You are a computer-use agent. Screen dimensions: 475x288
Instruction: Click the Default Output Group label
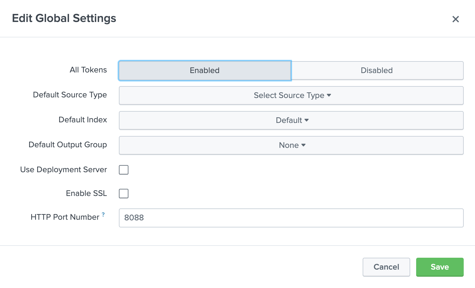68,145
